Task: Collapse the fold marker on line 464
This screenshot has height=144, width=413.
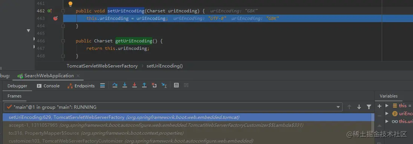Action: [63, 26]
